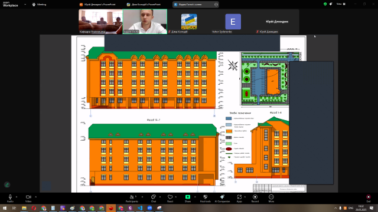Screen dimensions: 378x212
Task: Open the taskbar clock and date
Action: coord(361,208)
